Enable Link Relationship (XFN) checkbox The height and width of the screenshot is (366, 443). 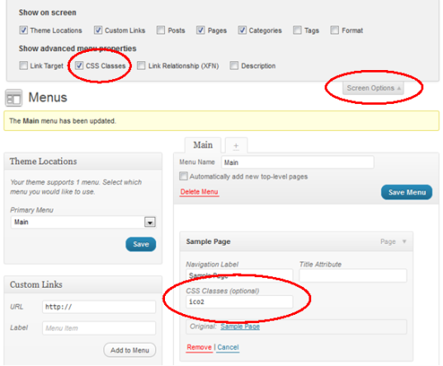(x=141, y=65)
